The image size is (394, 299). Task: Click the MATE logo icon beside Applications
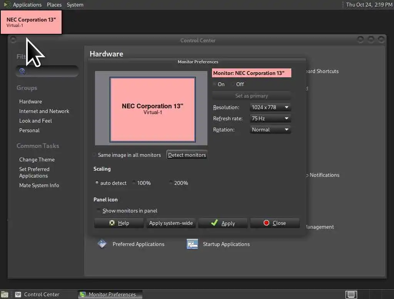pos(7,5)
